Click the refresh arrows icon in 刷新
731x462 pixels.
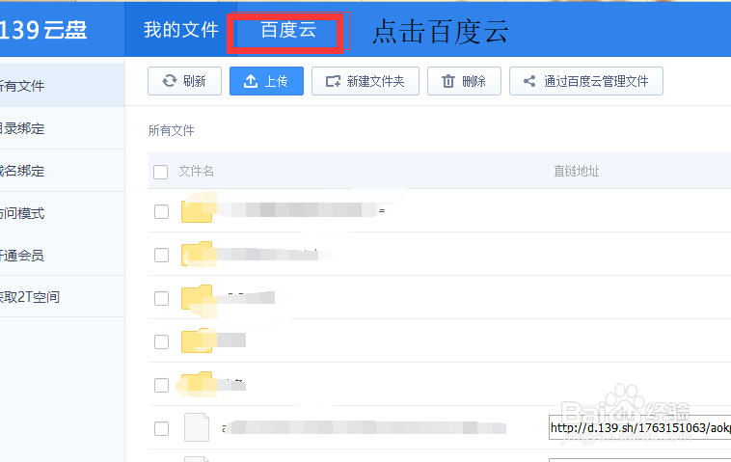(x=169, y=81)
